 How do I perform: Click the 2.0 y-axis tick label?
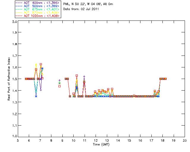[15, 22]
